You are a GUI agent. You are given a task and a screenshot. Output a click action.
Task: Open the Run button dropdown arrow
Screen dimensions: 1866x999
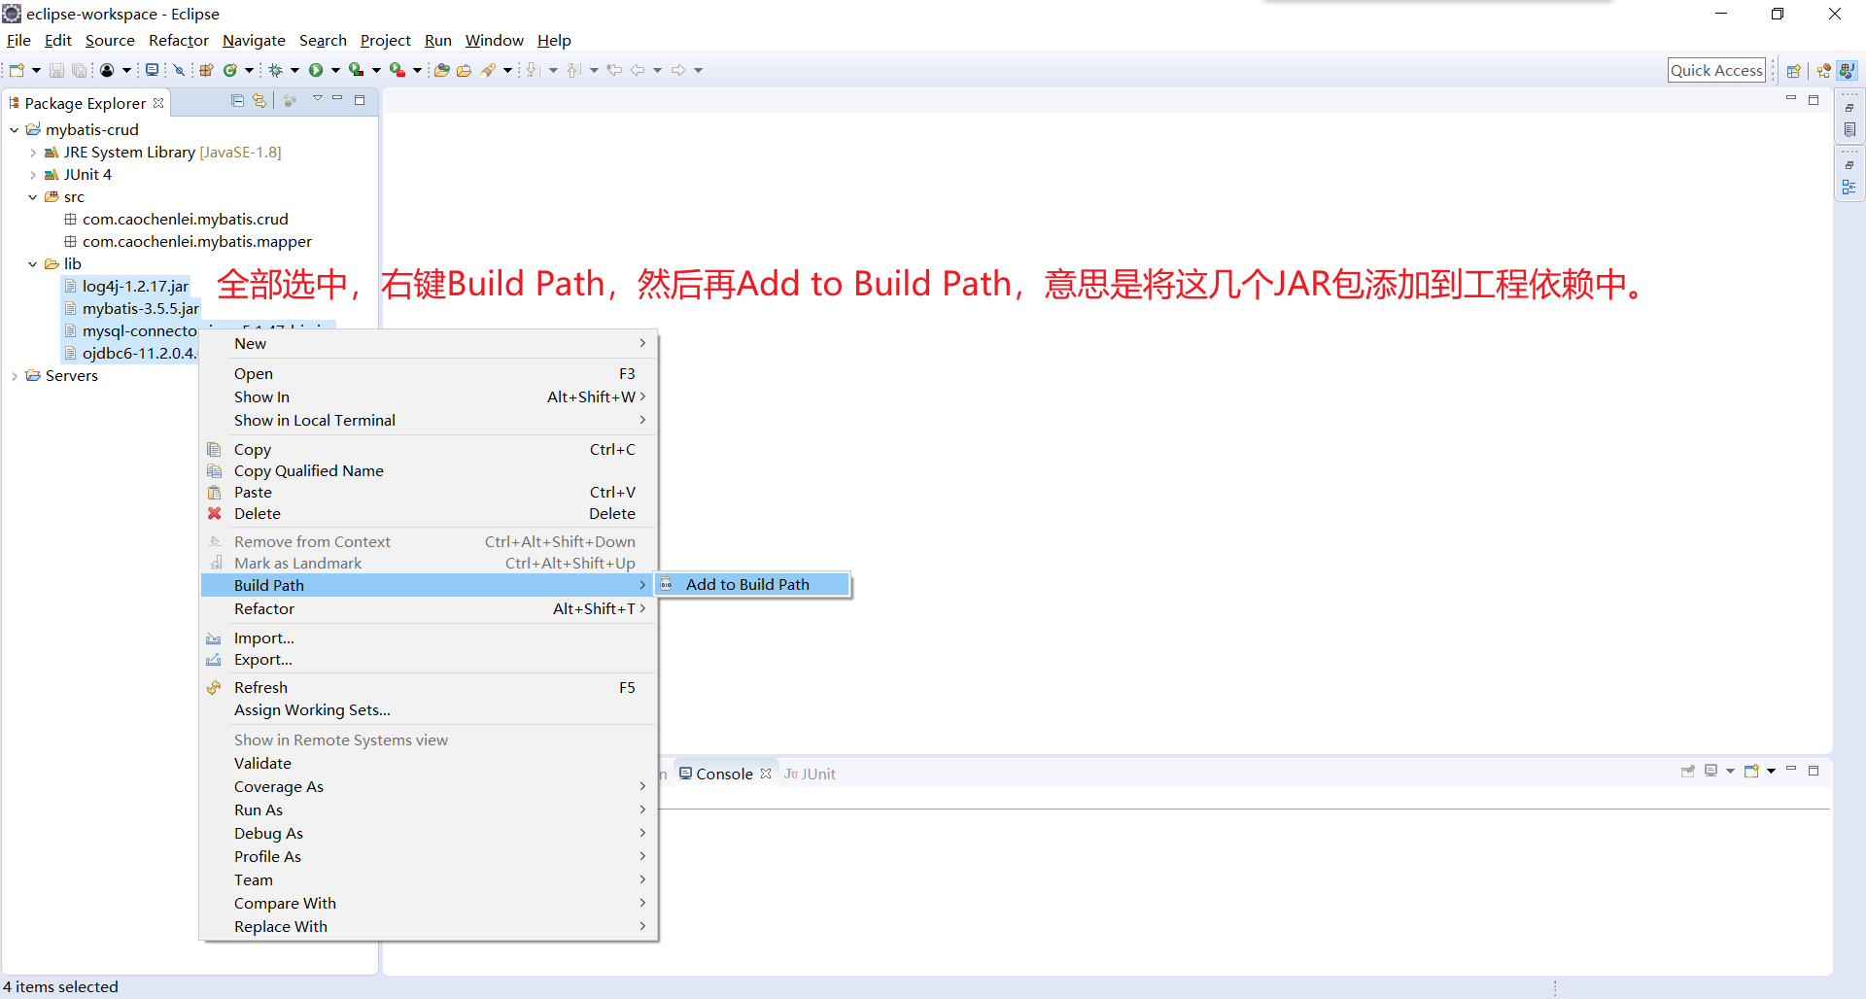[x=335, y=70]
